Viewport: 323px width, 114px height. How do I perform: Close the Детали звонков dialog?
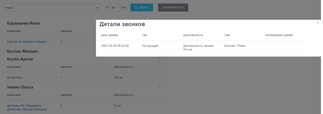[318, 23]
